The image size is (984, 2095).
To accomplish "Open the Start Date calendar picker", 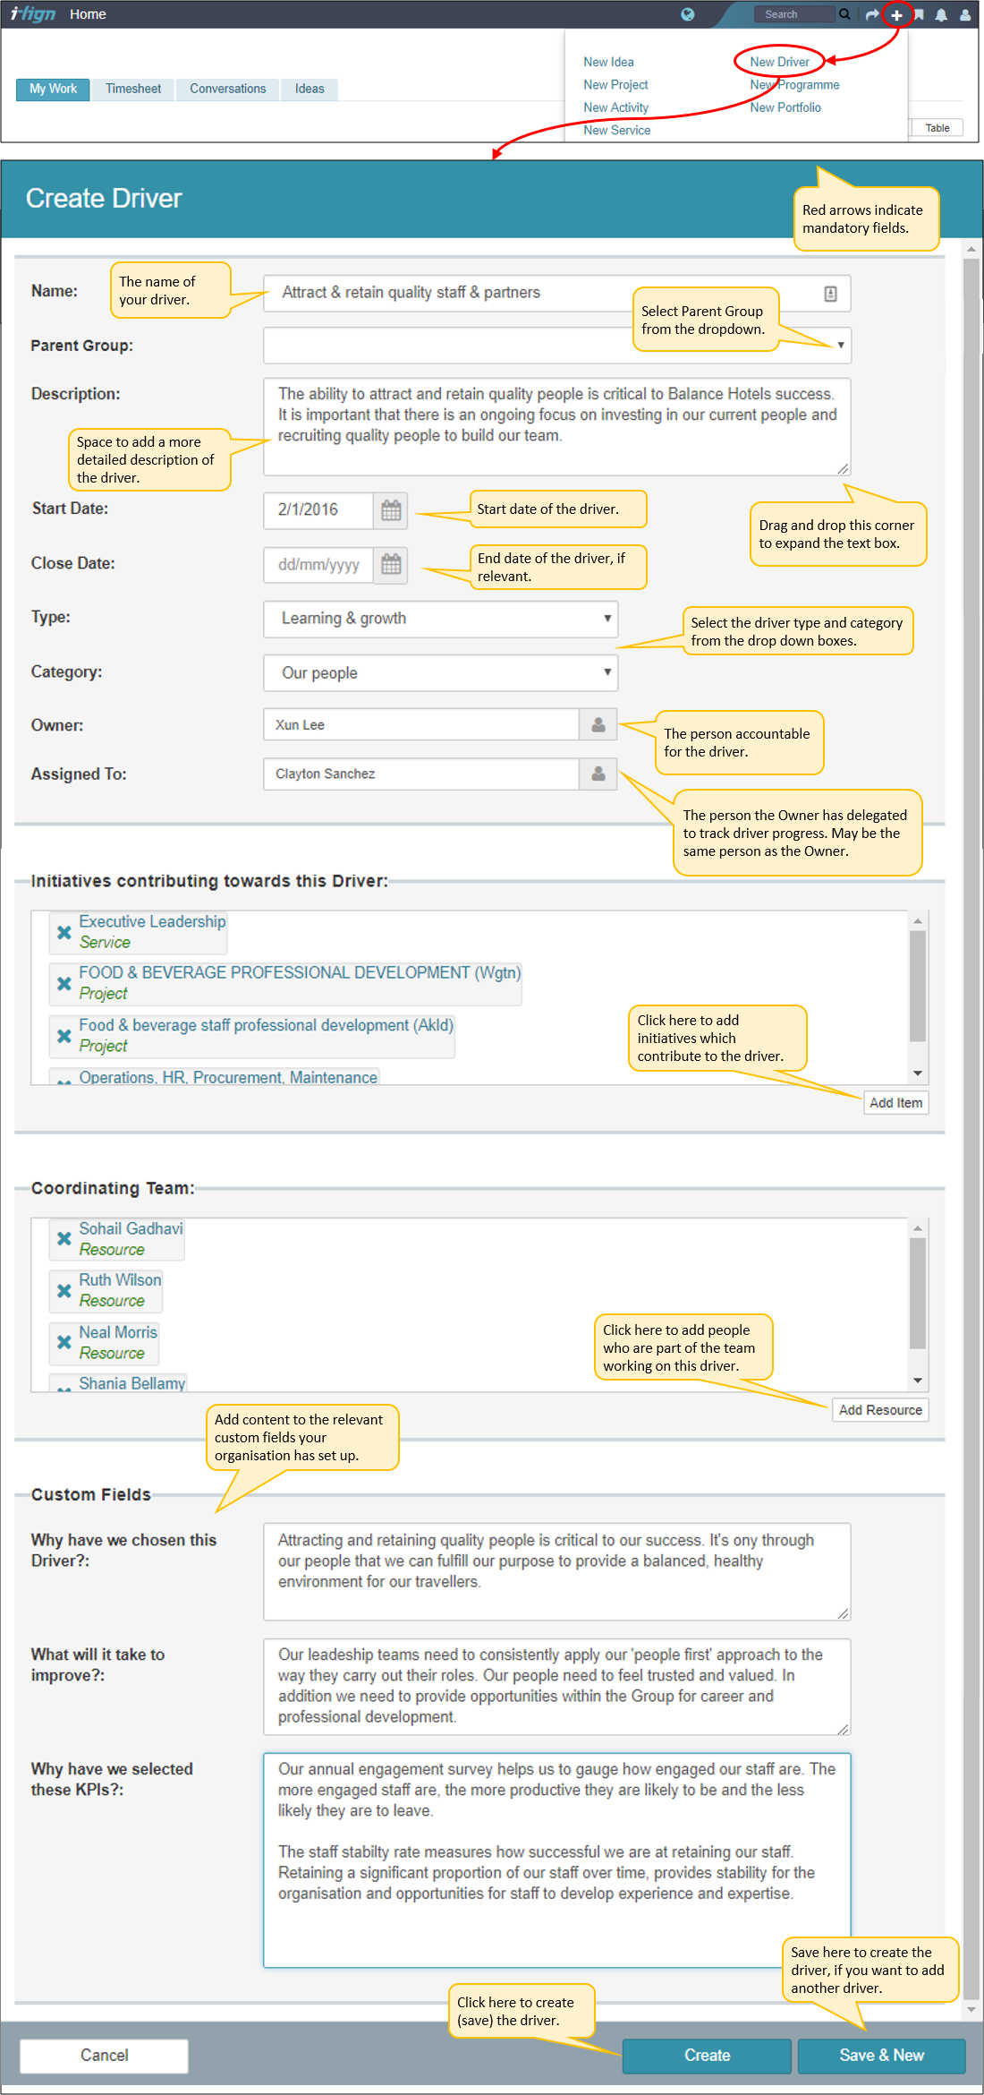I will [391, 510].
